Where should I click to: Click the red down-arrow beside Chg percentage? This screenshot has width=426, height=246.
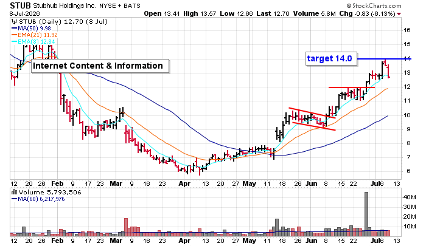(399, 14)
